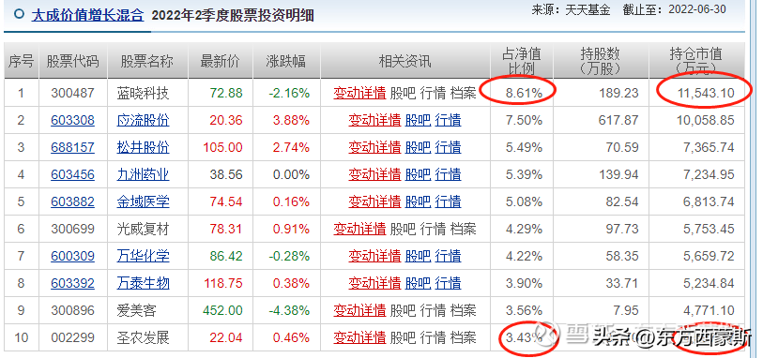Image resolution: width=763 pixels, height=358 pixels.
Task: Open 行情 link for 万泰生物
Action: (449, 283)
